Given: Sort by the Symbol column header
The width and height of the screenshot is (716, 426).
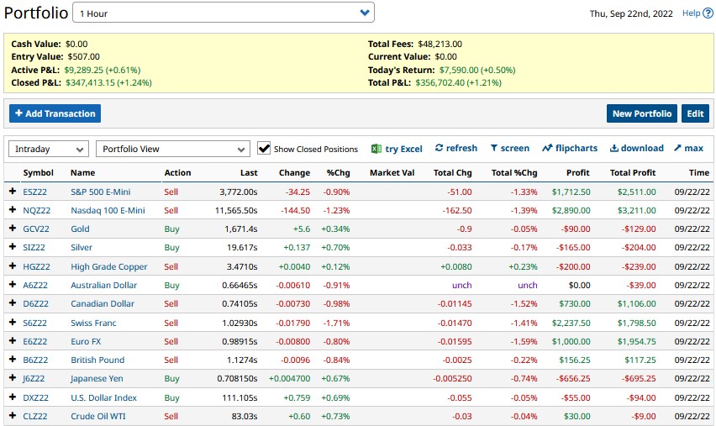Looking at the screenshot, I should pos(39,172).
